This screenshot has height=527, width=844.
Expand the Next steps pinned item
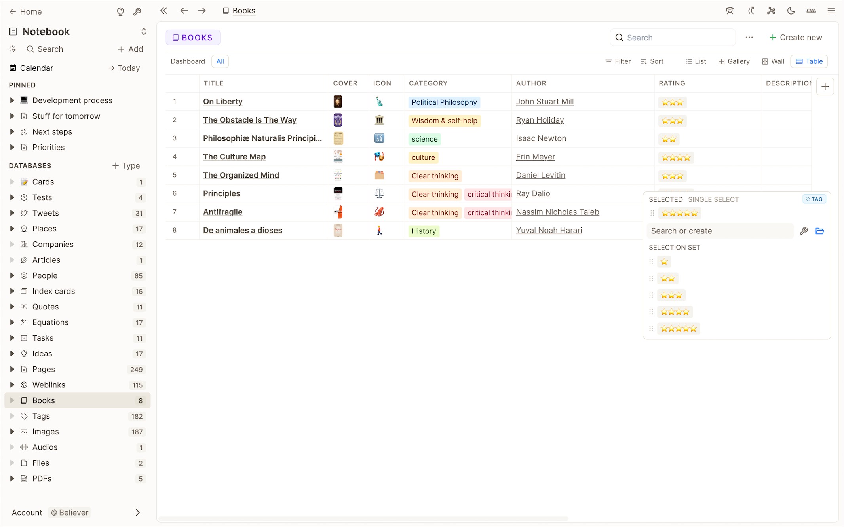pyautogui.click(x=12, y=132)
